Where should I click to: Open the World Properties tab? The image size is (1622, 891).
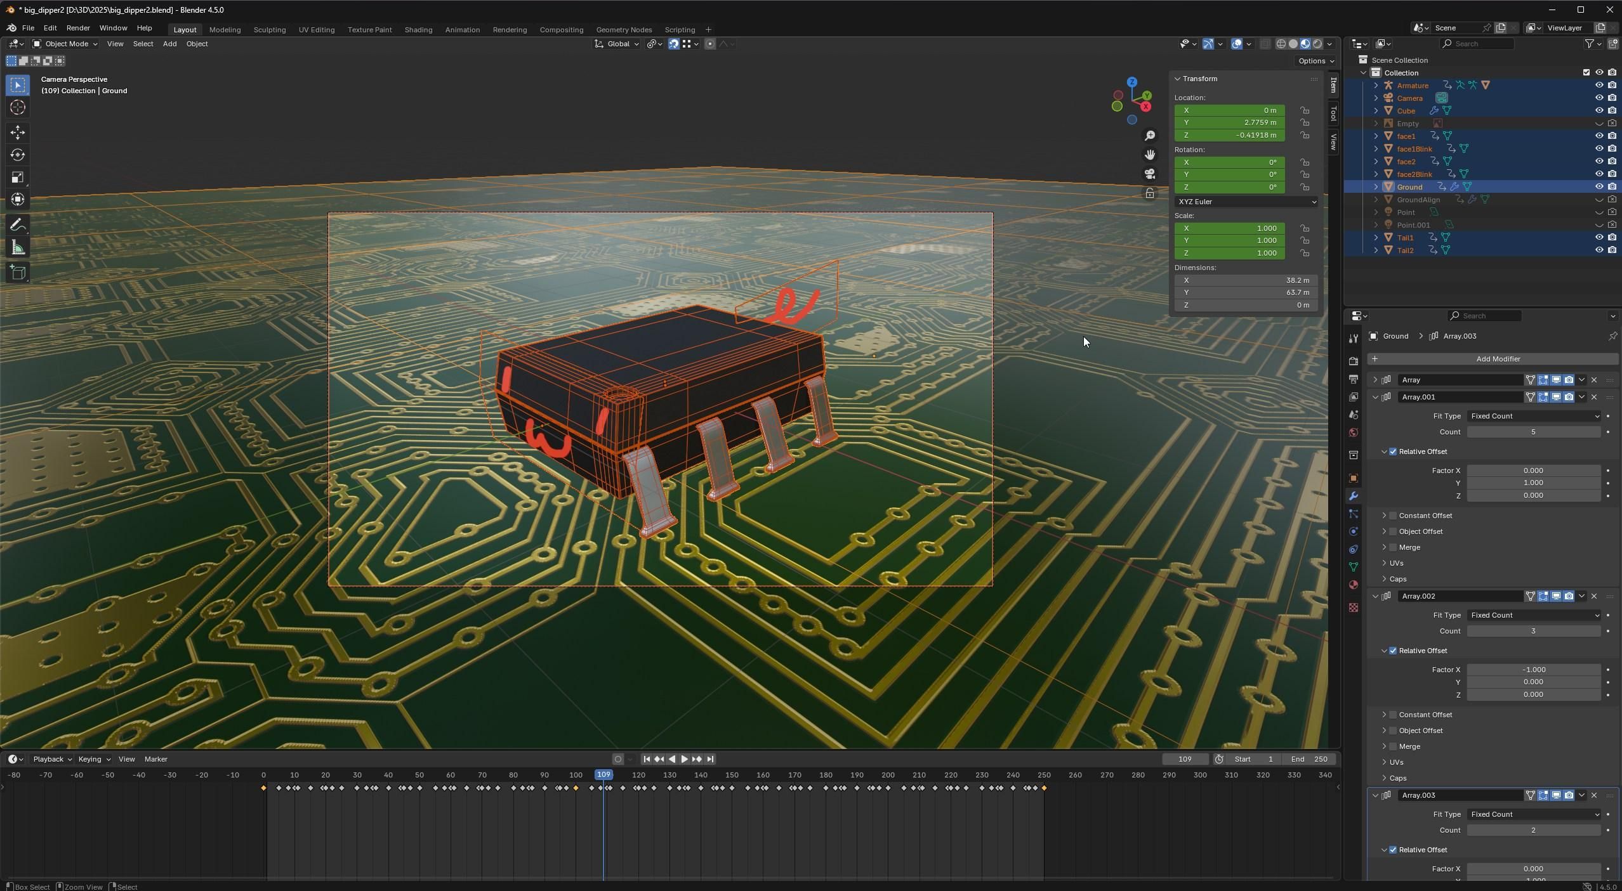(x=1353, y=433)
